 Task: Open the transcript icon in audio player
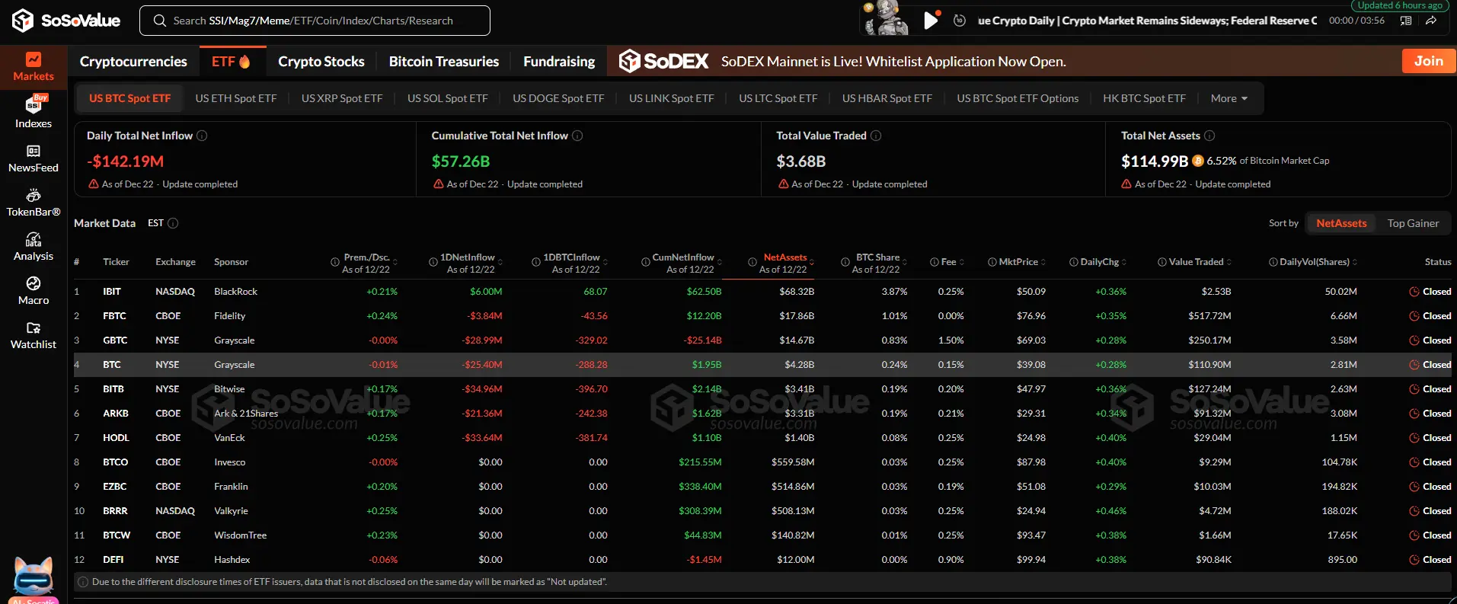(1406, 21)
